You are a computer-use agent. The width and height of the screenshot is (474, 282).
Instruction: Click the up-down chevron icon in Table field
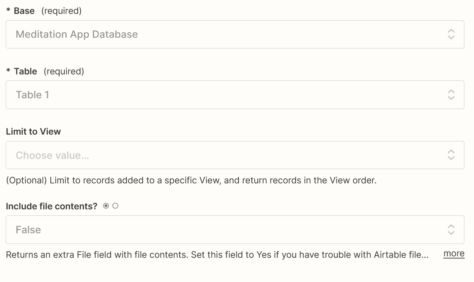451,95
